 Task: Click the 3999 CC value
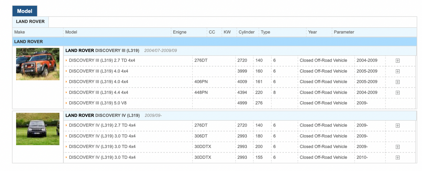click(x=242, y=71)
